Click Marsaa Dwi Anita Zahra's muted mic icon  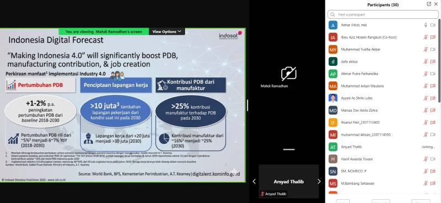(425, 111)
